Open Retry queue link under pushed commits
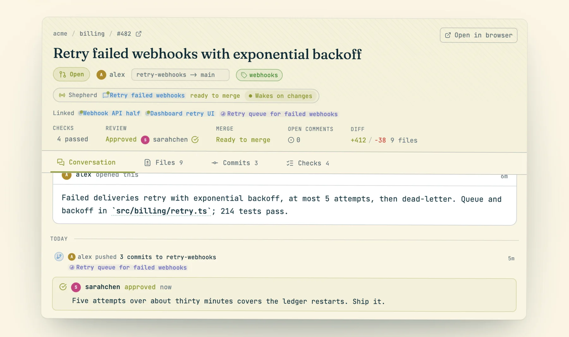The width and height of the screenshot is (569, 337). (x=128, y=267)
